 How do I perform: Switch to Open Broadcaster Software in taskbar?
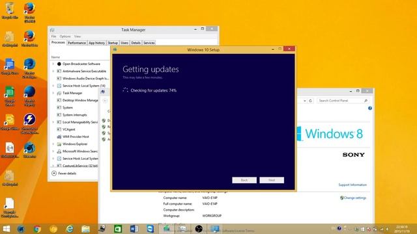click(199, 229)
